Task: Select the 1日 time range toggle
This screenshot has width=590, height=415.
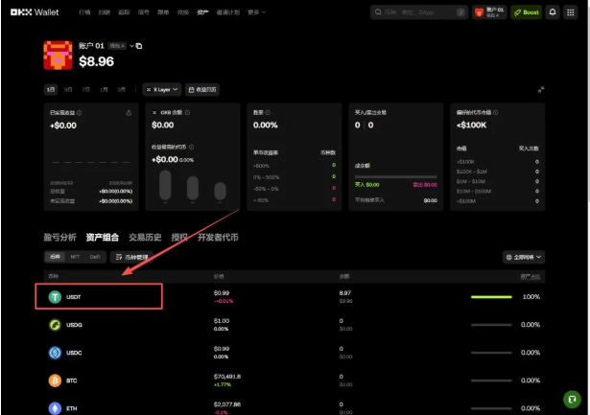Action: click(x=51, y=89)
